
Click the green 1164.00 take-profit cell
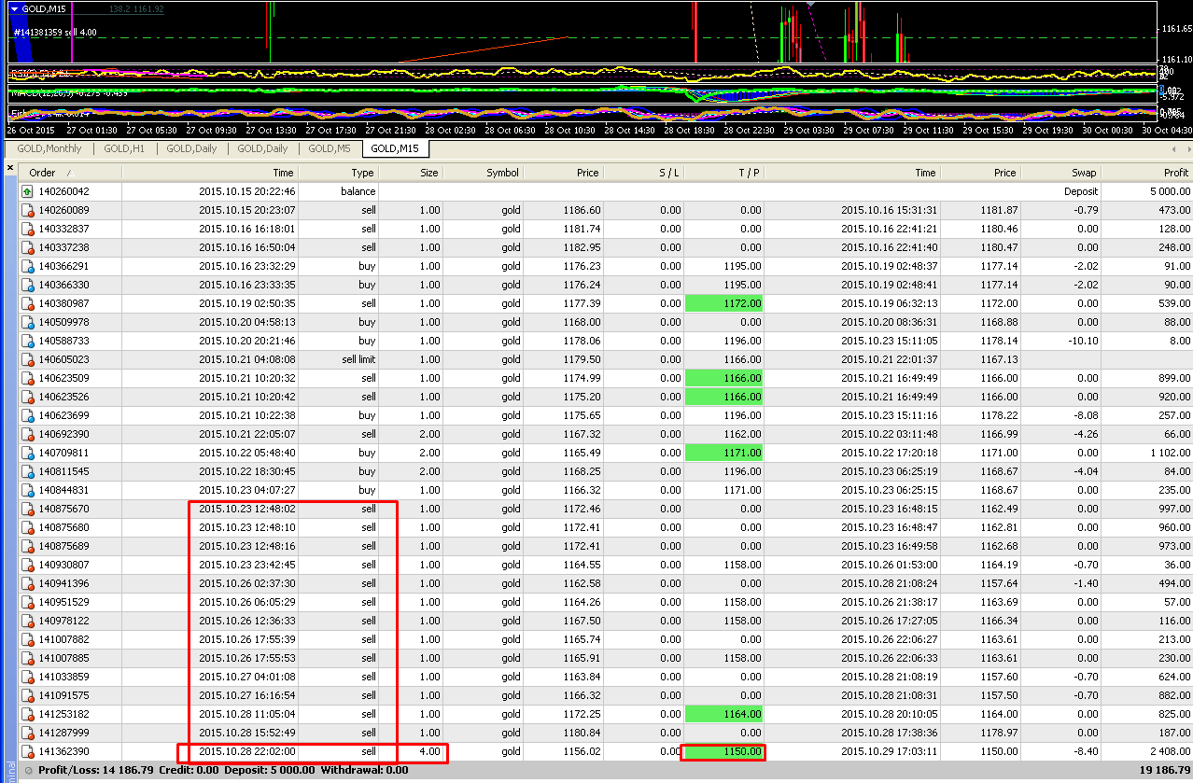click(x=723, y=714)
